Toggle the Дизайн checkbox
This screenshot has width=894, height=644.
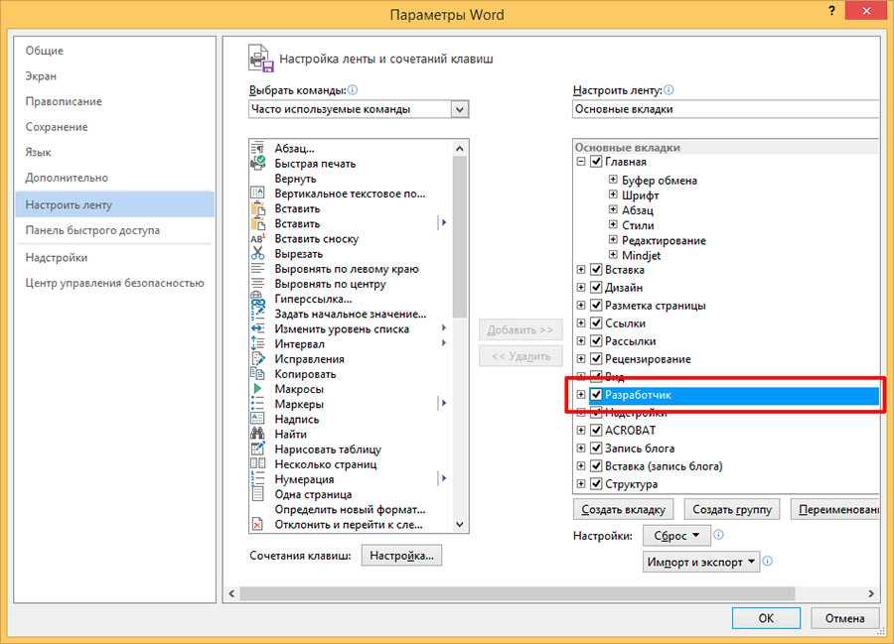(x=596, y=288)
